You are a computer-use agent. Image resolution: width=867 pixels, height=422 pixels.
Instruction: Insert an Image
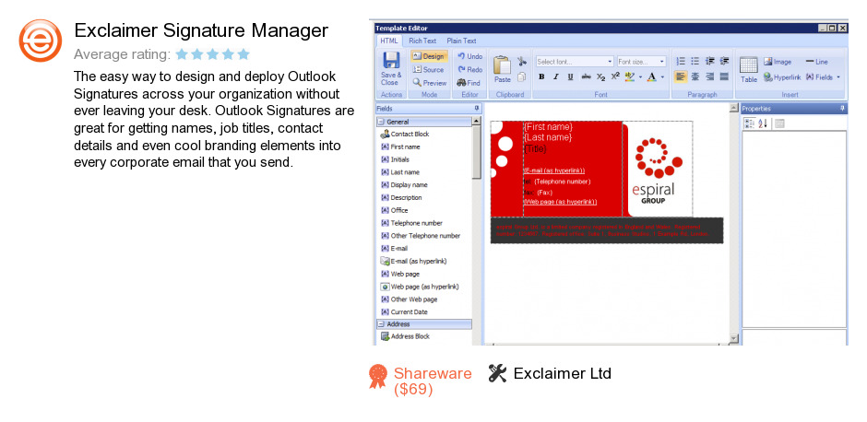(778, 62)
